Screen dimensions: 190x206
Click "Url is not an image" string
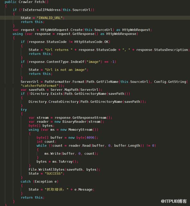point(65,70)
